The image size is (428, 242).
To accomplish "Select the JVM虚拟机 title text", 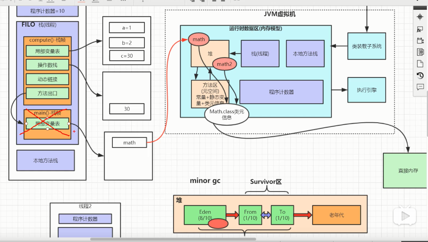I will point(280,14).
